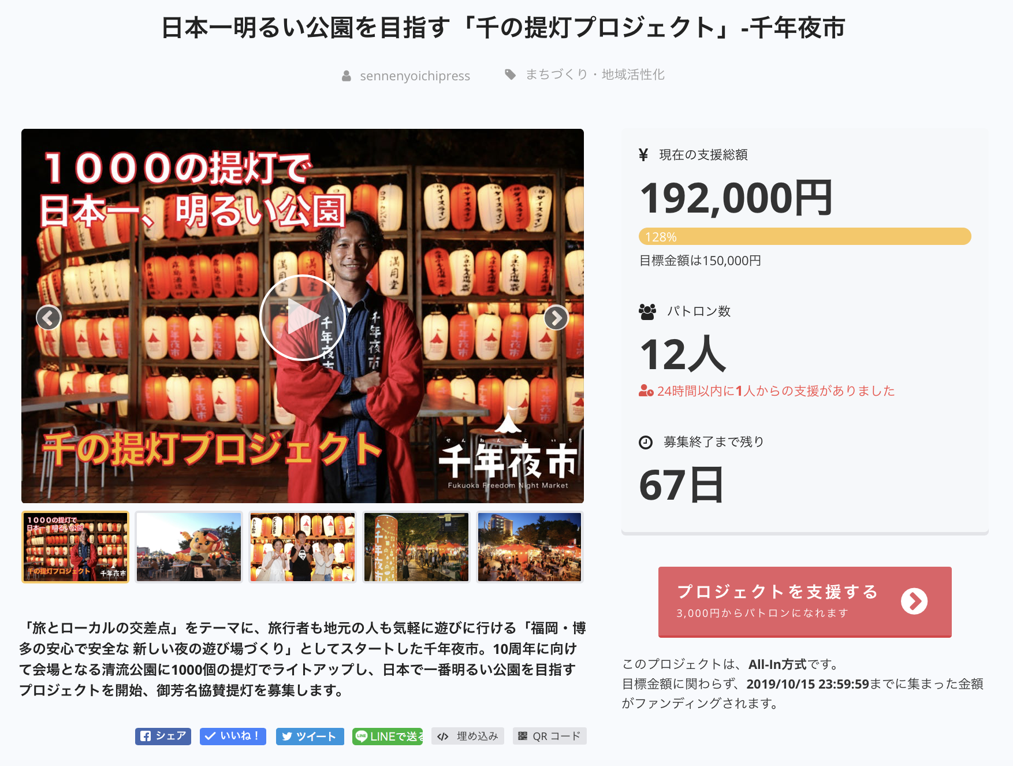Click the project title heading
The width and height of the screenshot is (1013, 766).
coord(504,28)
